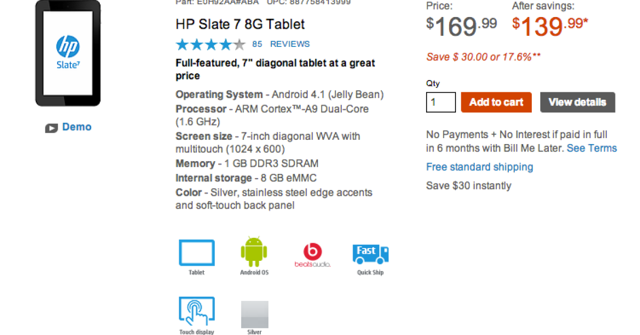Click the Free standard shipping link

click(x=479, y=167)
